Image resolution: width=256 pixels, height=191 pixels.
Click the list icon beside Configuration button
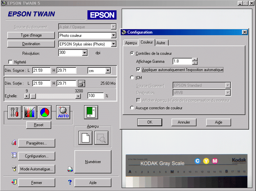pos(14,155)
